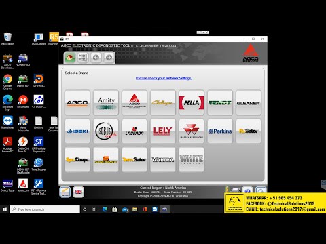Choose the Spra-Coupe brand tile

pyautogui.click(x=77, y=159)
